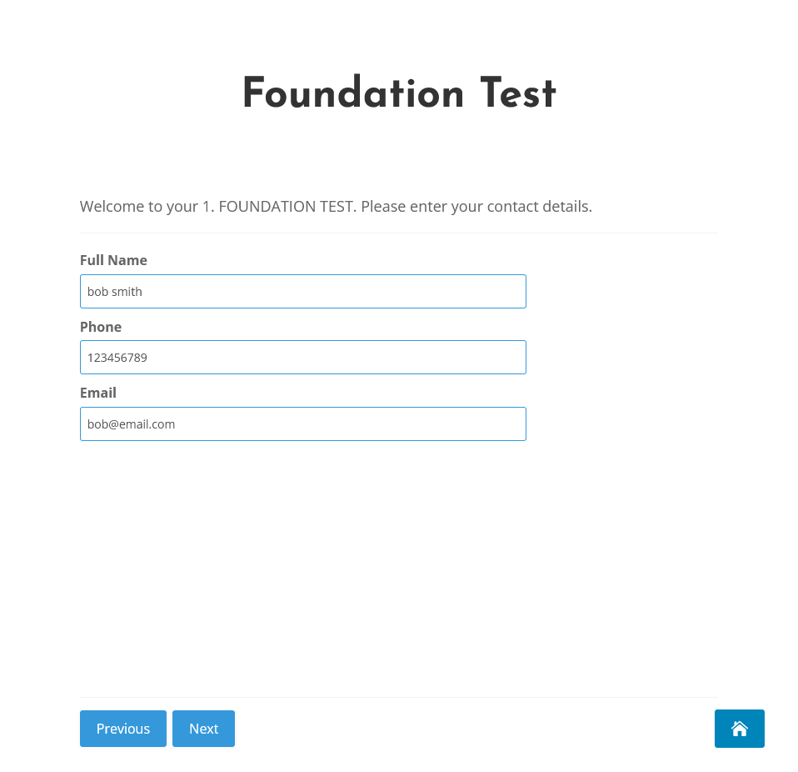Click the Foundation Test heading
This screenshot has width=798, height=772.
pos(399,93)
